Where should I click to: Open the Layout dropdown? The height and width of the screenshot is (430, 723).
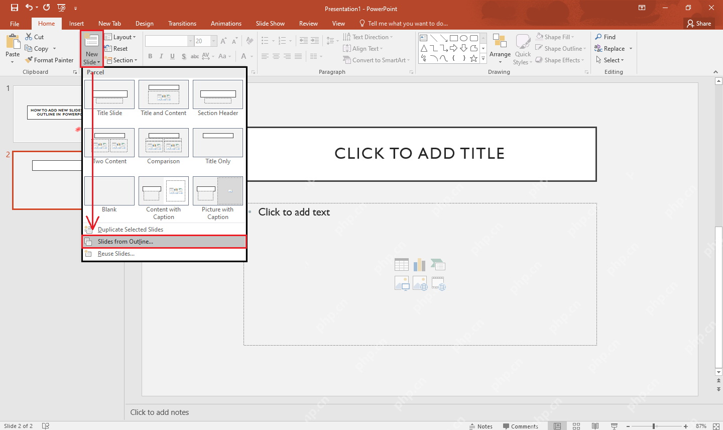coord(120,37)
